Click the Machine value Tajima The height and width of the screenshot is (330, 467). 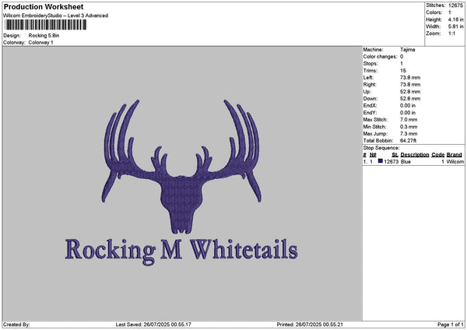[407, 49]
